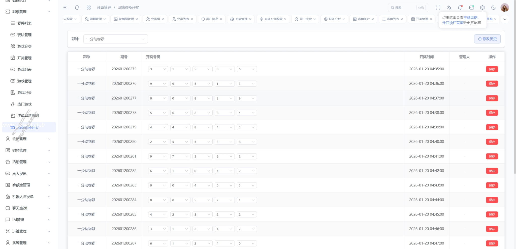Collapse the 彩票管理 sidebar group
The image size is (516, 249).
(29, 12)
